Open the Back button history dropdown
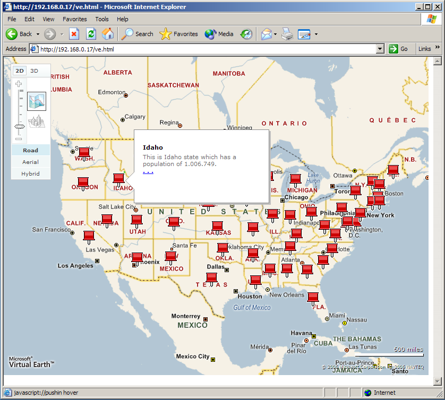Screen dimensions: 445x400 [38, 34]
